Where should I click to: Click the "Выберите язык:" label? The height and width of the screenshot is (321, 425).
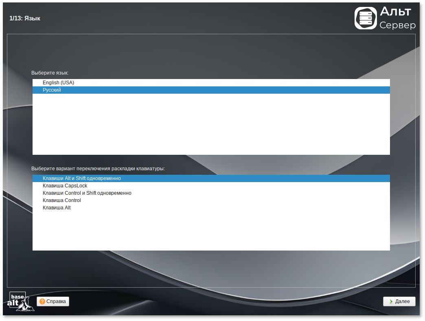point(50,73)
